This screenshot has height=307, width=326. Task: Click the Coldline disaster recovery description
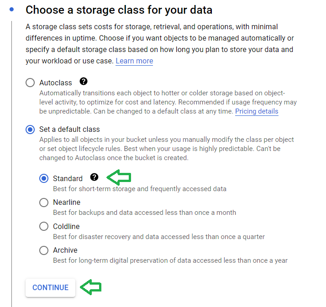click(159, 237)
